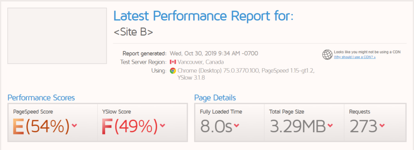Expand the Total Page Size arrow
Viewport: 414px width, 150px height.
point(330,125)
